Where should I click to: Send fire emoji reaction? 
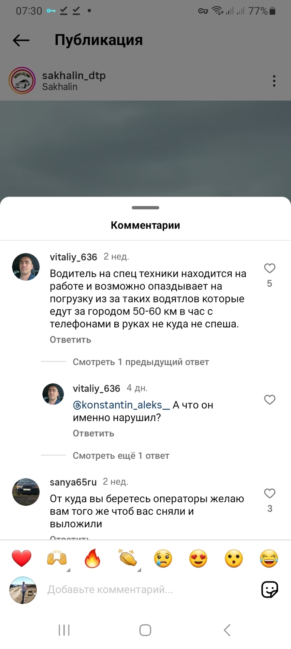tap(93, 558)
